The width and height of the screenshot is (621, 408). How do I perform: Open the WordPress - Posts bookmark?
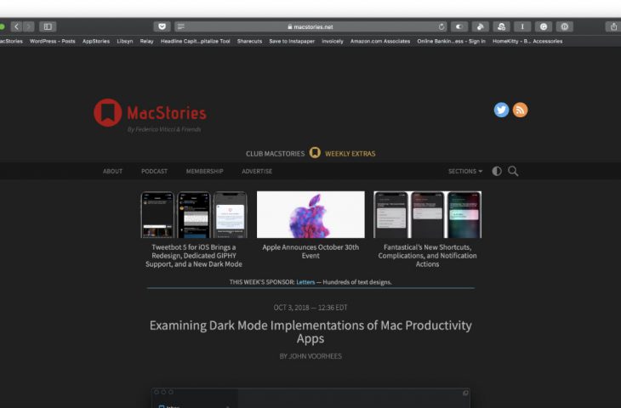(52, 41)
